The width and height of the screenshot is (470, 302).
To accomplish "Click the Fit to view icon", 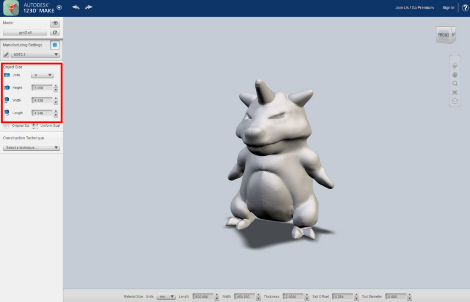I will [455, 92].
